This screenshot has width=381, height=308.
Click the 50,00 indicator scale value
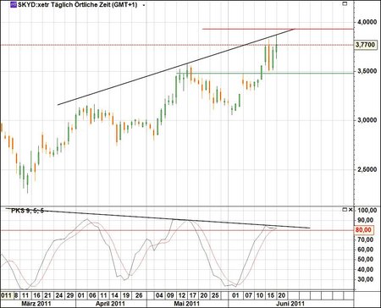(x=367, y=259)
